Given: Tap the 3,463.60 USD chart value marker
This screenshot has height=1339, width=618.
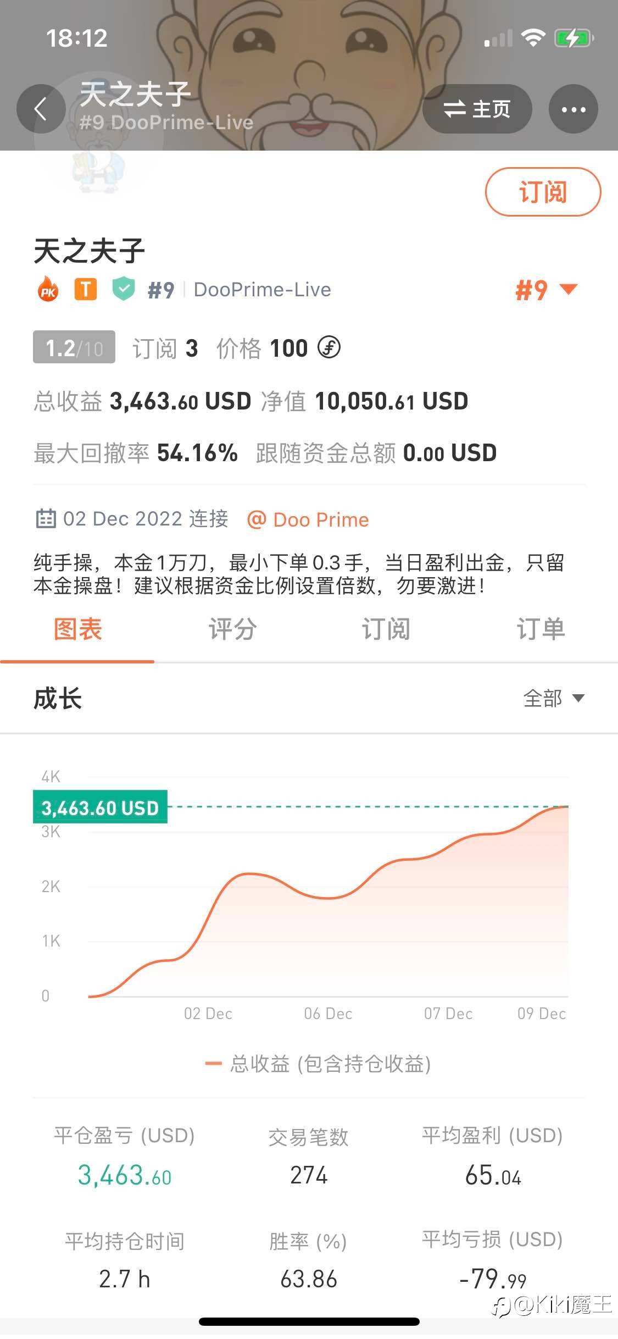Looking at the screenshot, I should (100, 807).
